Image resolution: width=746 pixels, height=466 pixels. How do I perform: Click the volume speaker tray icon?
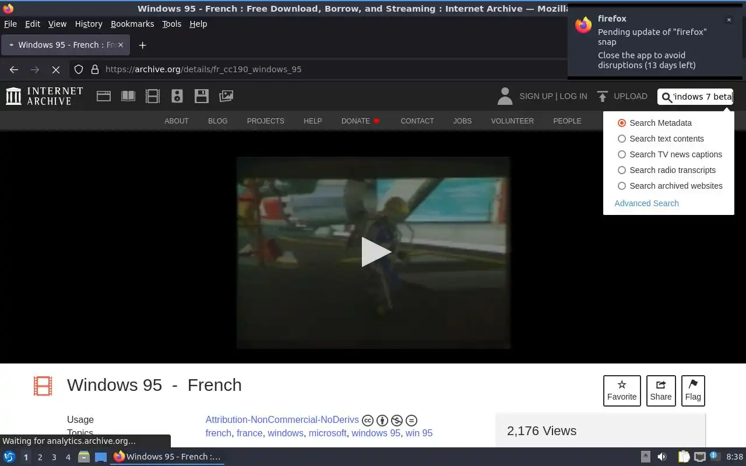point(662,457)
